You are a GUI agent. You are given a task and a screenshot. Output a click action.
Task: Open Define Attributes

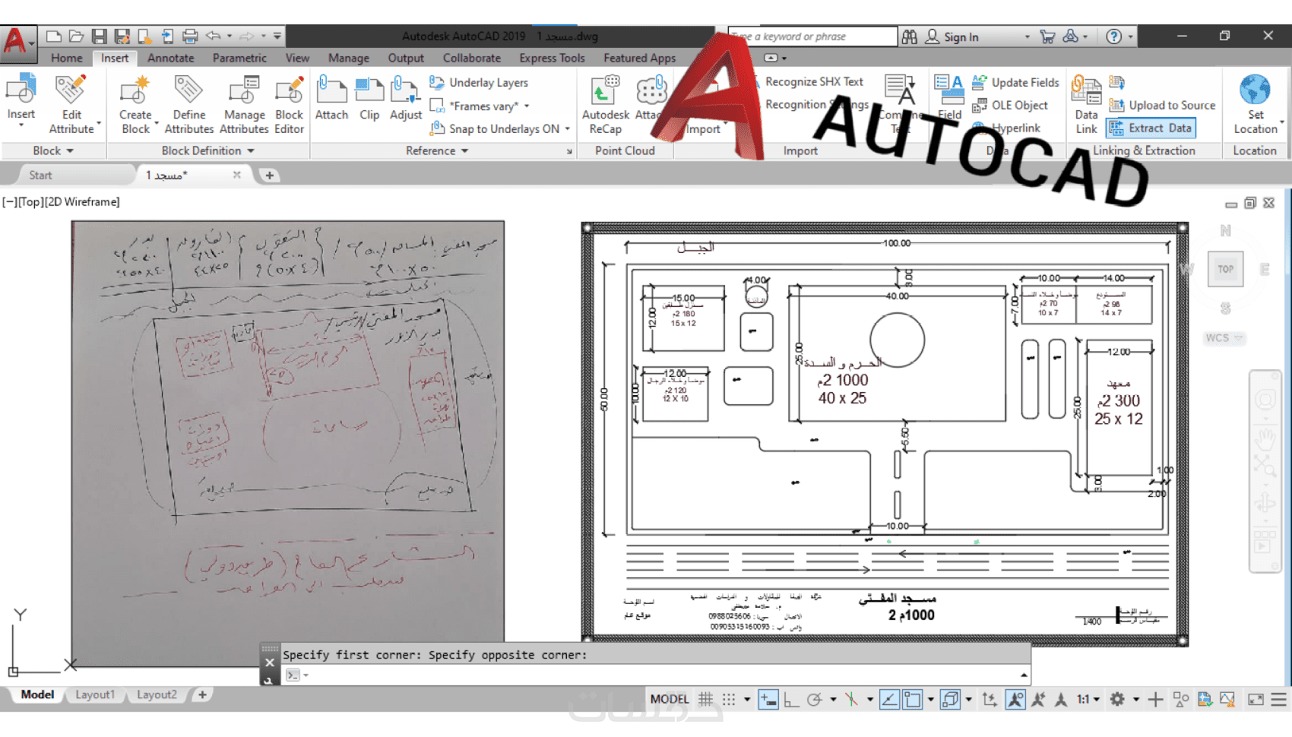(189, 104)
